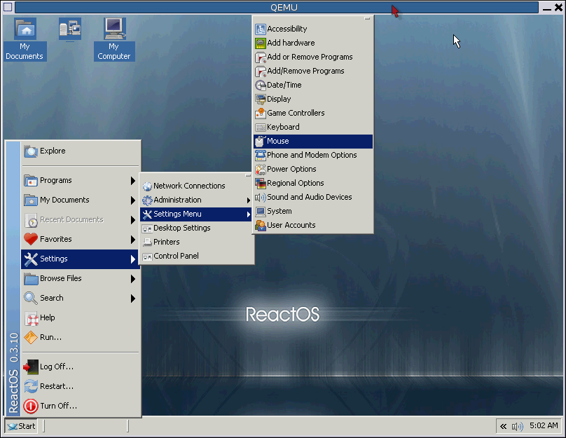Click the Date/Time clock icon
566x438 pixels.
click(261, 85)
